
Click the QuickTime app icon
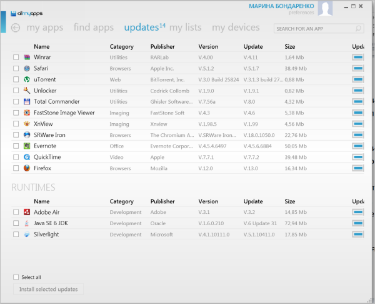27,157
